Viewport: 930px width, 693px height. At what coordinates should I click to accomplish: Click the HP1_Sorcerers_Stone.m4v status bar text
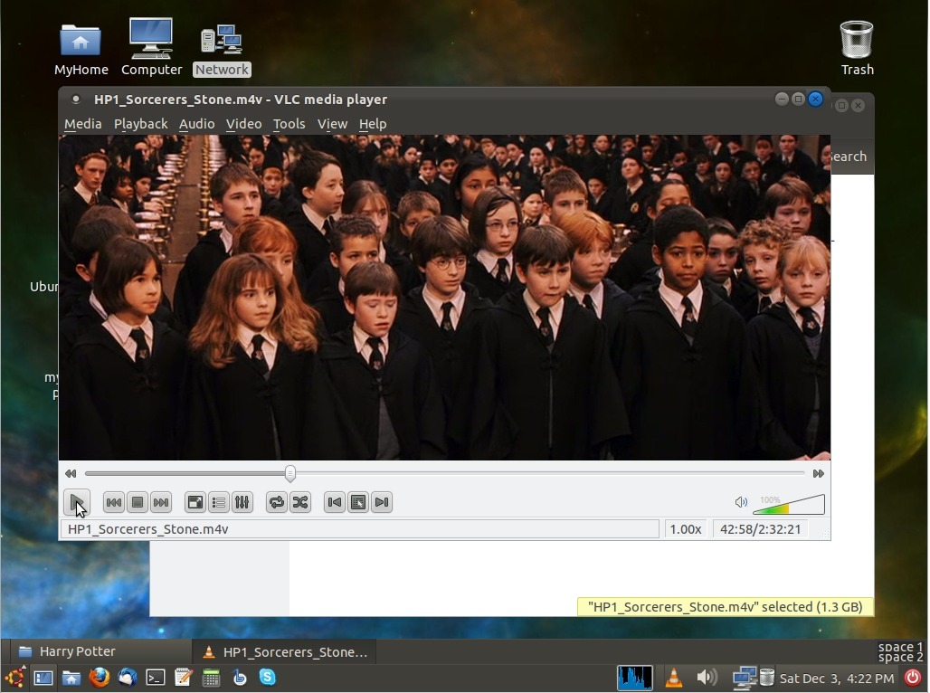[x=148, y=529]
